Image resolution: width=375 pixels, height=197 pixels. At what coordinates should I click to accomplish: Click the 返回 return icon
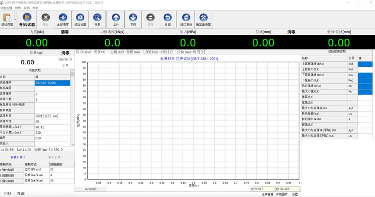coord(168,19)
